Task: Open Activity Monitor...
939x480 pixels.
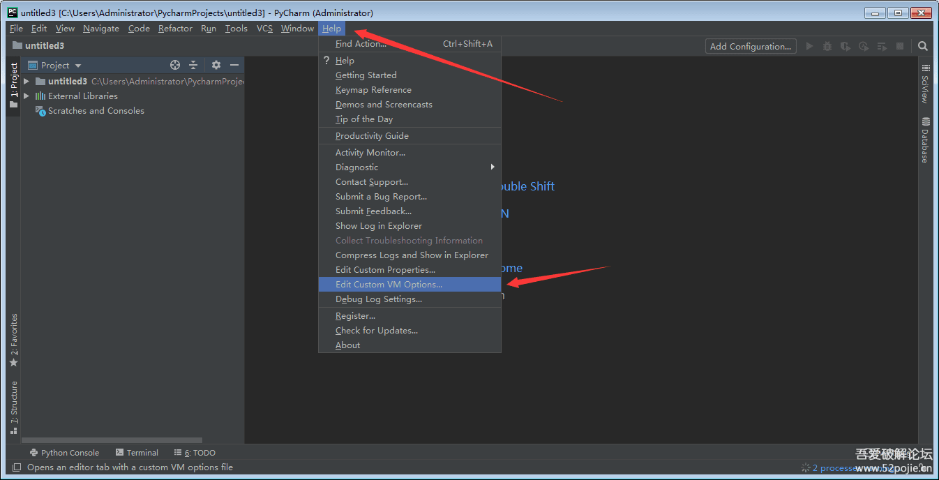Action: [410, 153]
